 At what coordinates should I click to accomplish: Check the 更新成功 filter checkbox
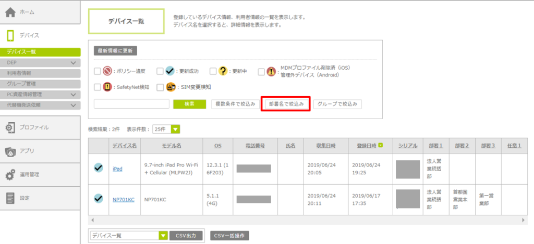(x=159, y=71)
